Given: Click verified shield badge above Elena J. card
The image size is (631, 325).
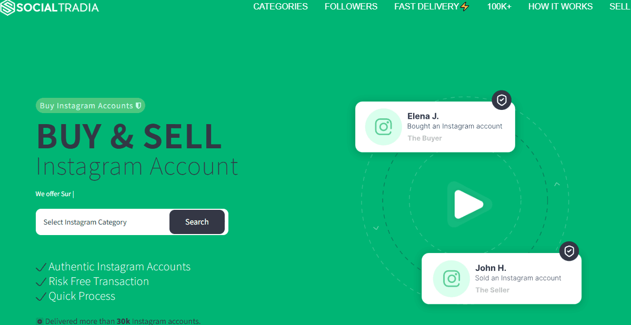Looking at the screenshot, I should (x=502, y=100).
